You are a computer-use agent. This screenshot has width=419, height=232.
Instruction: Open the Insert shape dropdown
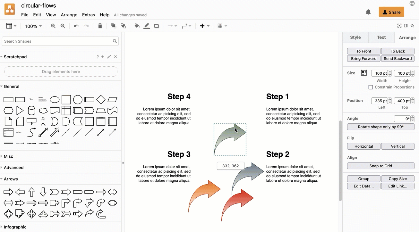point(208,26)
